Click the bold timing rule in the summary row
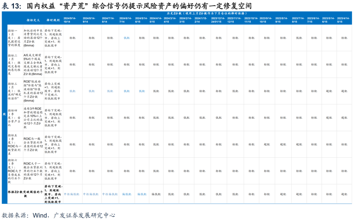The height and width of the screenshot is (222, 354). [x=53, y=194]
